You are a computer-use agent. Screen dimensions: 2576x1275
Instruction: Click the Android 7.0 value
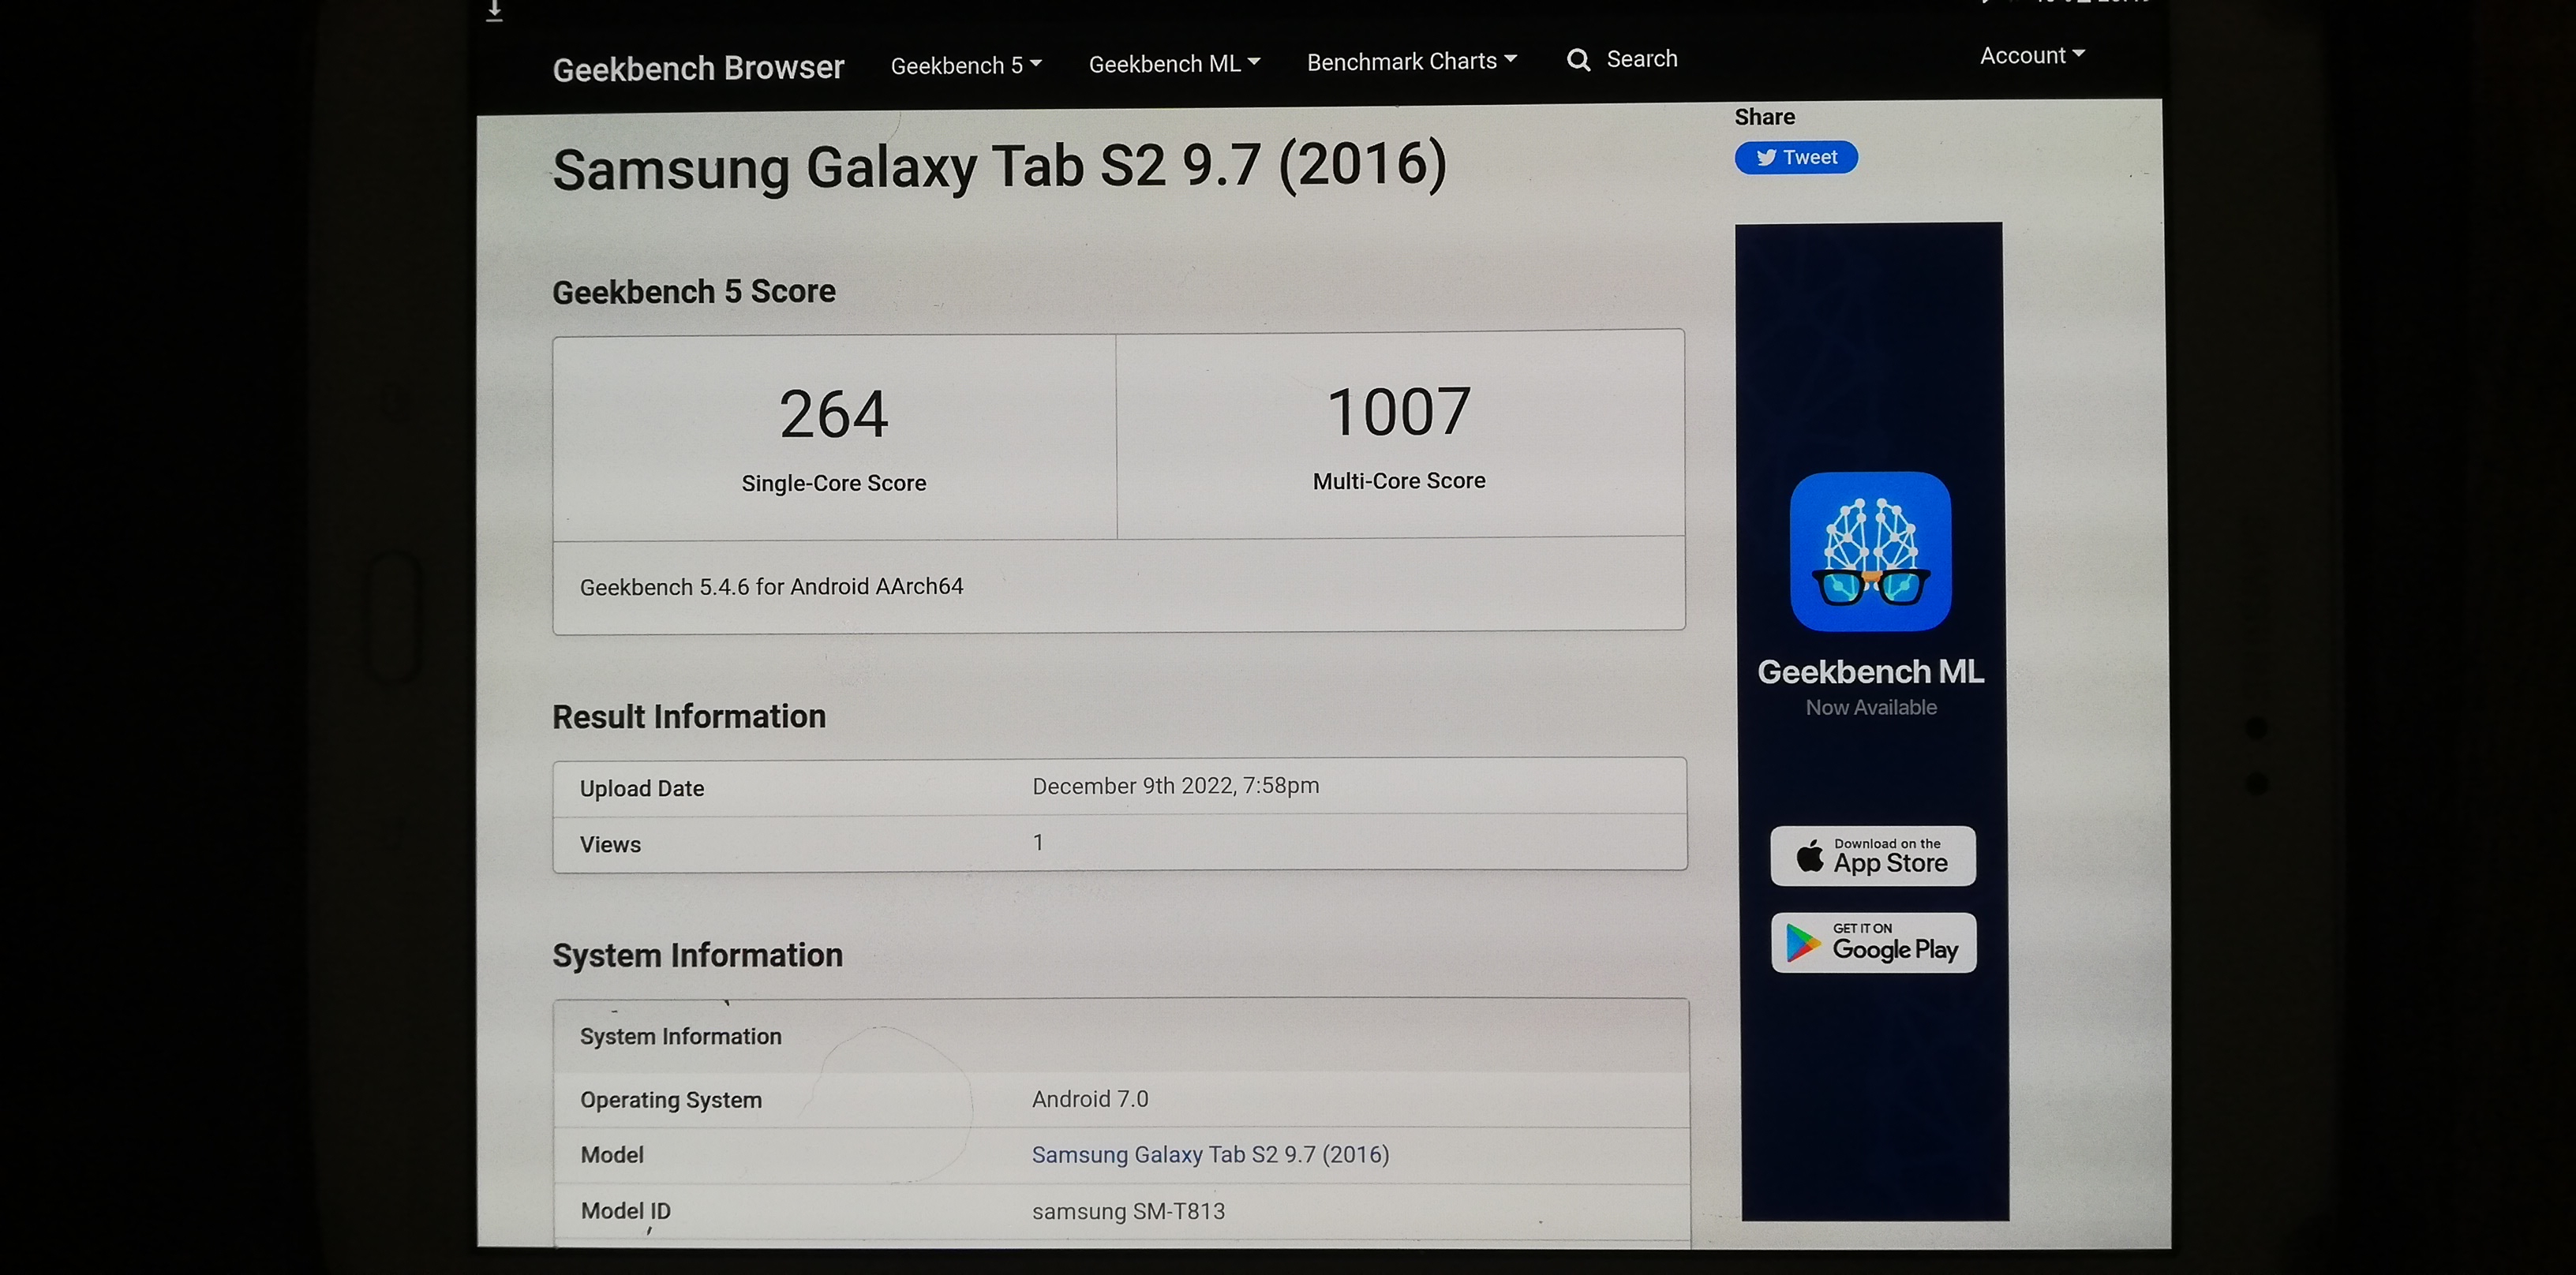pos(1090,1099)
